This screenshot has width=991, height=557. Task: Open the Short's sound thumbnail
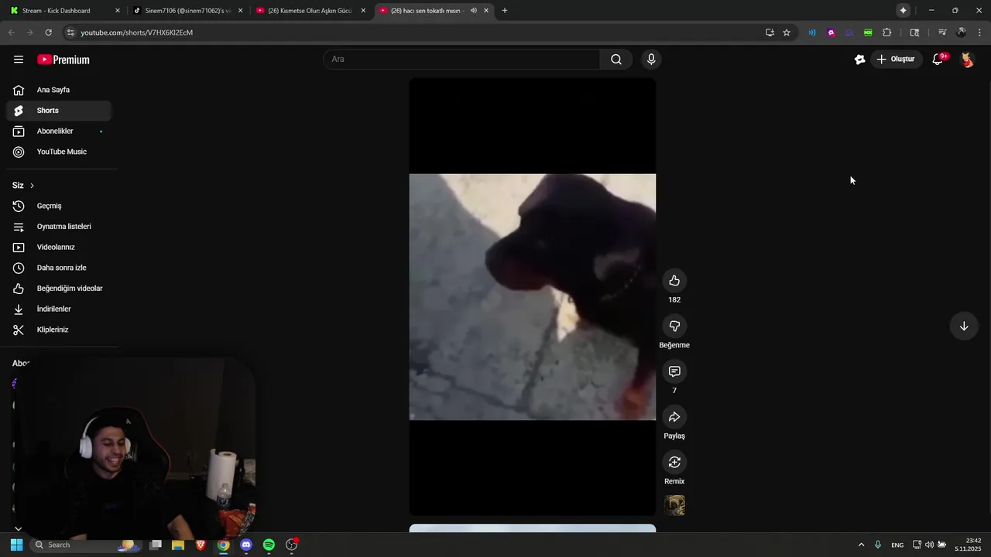coord(674,506)
